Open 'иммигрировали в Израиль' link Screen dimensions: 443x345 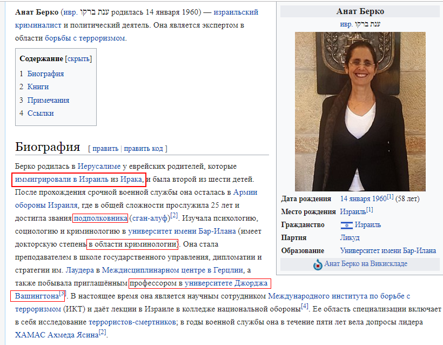[62, 180]
